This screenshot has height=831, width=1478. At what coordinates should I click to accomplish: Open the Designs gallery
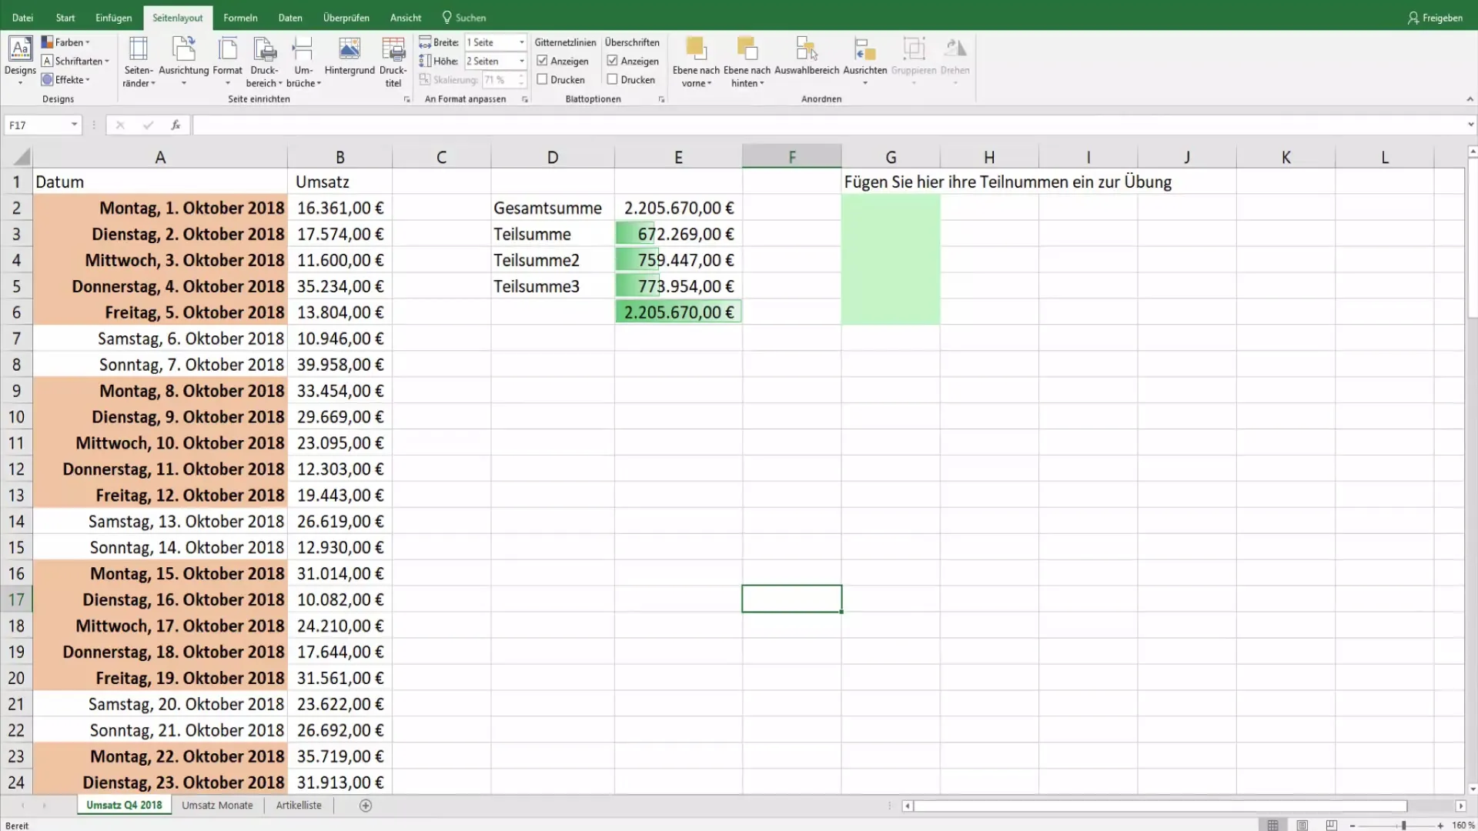[20, 60]
